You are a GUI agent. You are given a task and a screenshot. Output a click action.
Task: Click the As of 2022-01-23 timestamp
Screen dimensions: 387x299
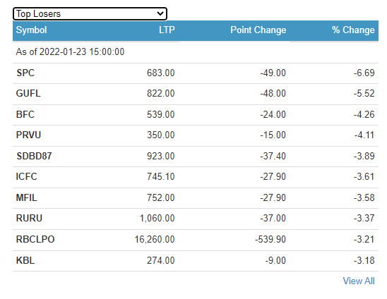pos(70,51)
